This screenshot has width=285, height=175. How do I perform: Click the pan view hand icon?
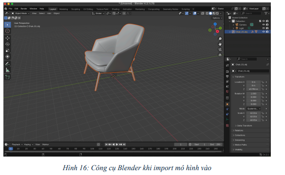(x=220, y=44)
